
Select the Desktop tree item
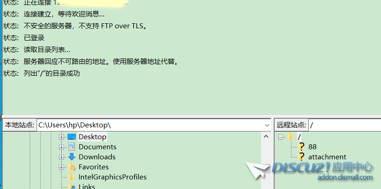tap(93, 137)
